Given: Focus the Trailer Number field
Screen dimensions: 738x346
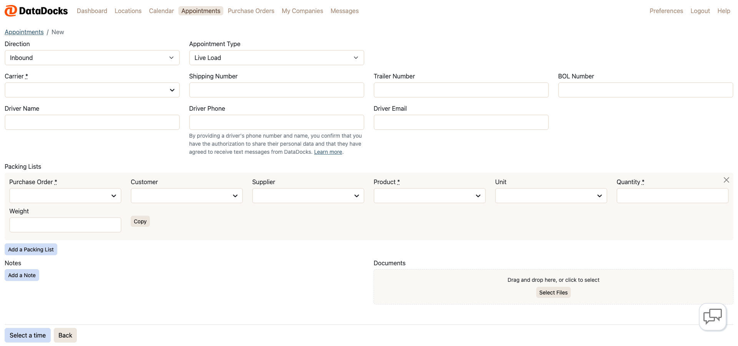Looking at the screenshot, I should 461,90.
